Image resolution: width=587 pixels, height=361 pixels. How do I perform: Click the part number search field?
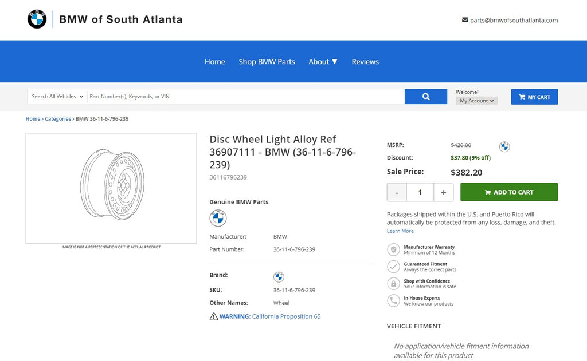point(245,97)
